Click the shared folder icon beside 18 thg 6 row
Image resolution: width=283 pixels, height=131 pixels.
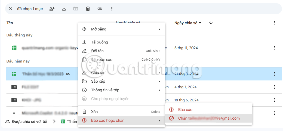(x=14, y=100)
